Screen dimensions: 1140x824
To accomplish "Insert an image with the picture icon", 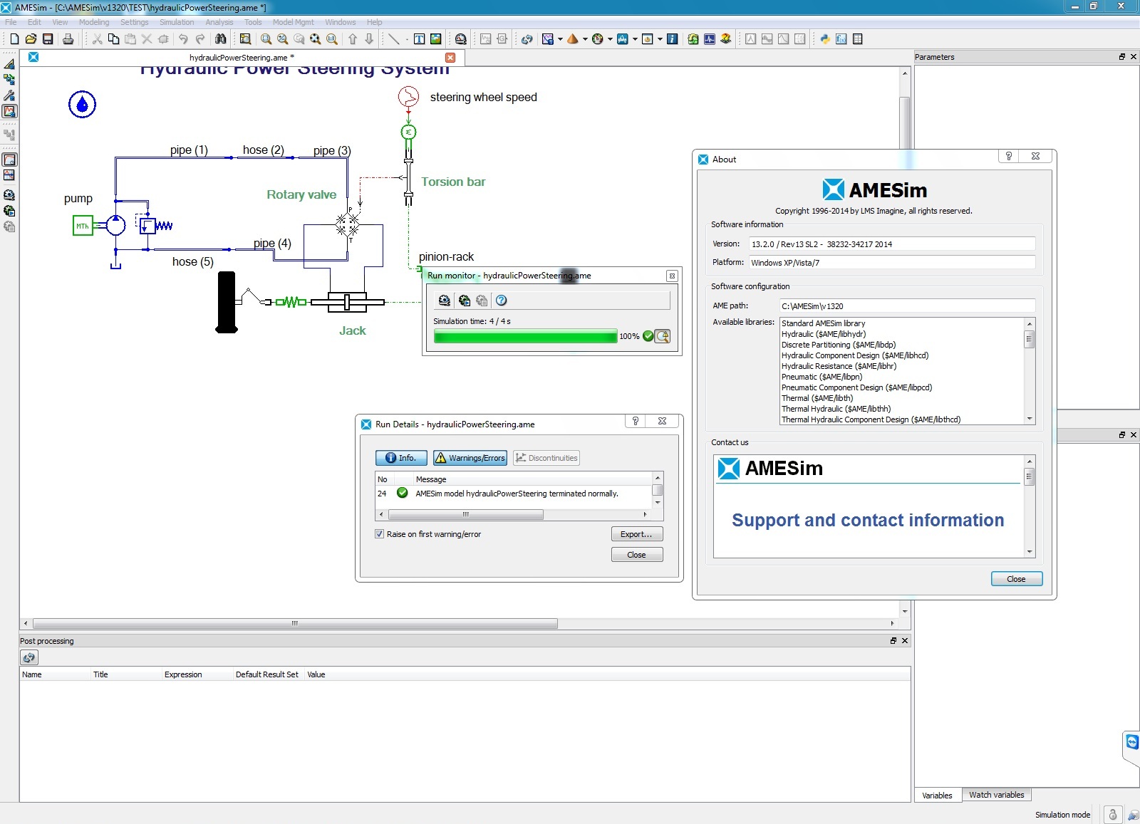I will pyautogui.click(x=435, y=39).
